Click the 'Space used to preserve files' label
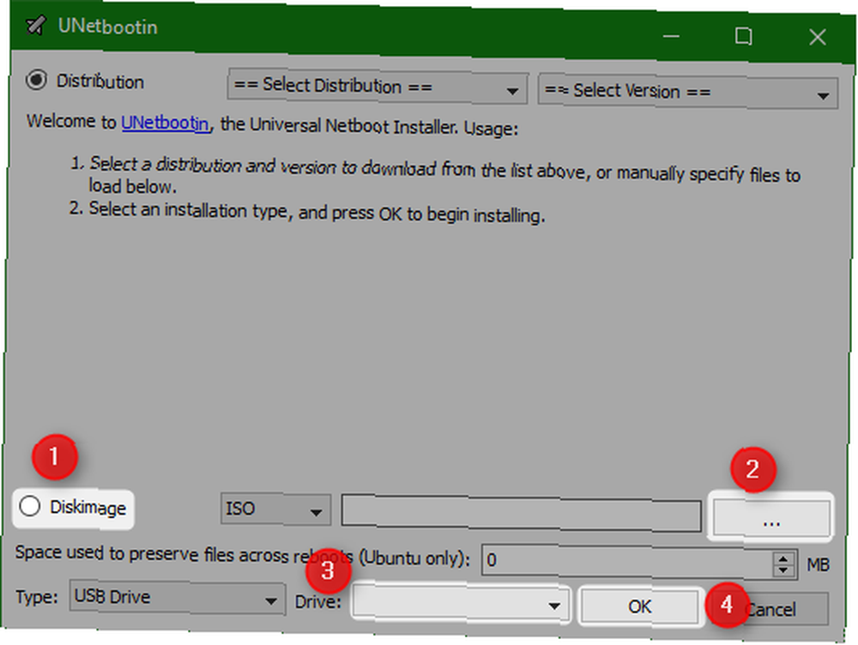858x645 pixels. pyautogui.click(x=243, y=555)
